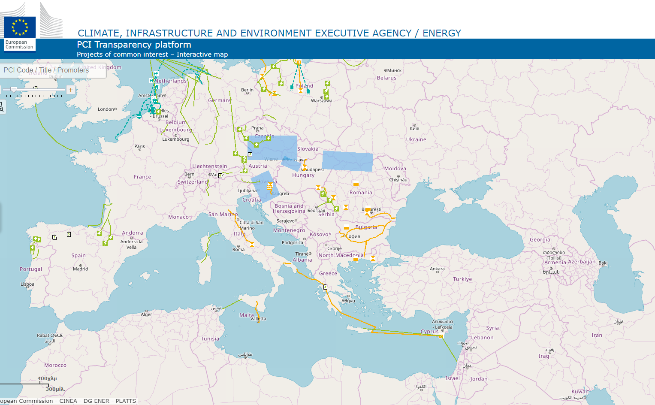The image size is (655, 405).
Task: Click the Georgia country label
Action: [x=540, y=240]
